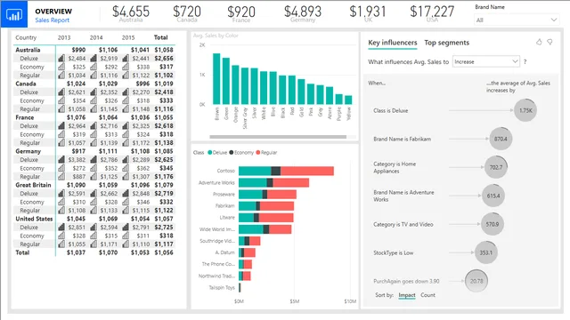
Task: Click the 2013 column header
Action: pyautogui.click(x=64, y=37)
